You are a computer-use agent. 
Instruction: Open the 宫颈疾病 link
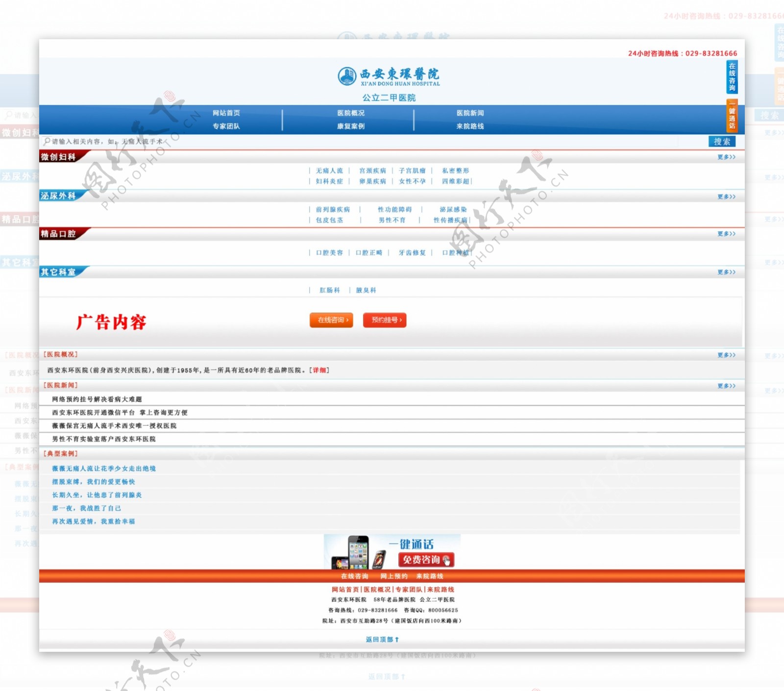point(372,171)
